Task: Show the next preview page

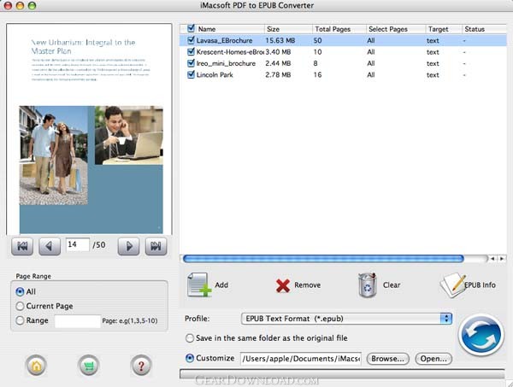Action: (x=128, y=246)
